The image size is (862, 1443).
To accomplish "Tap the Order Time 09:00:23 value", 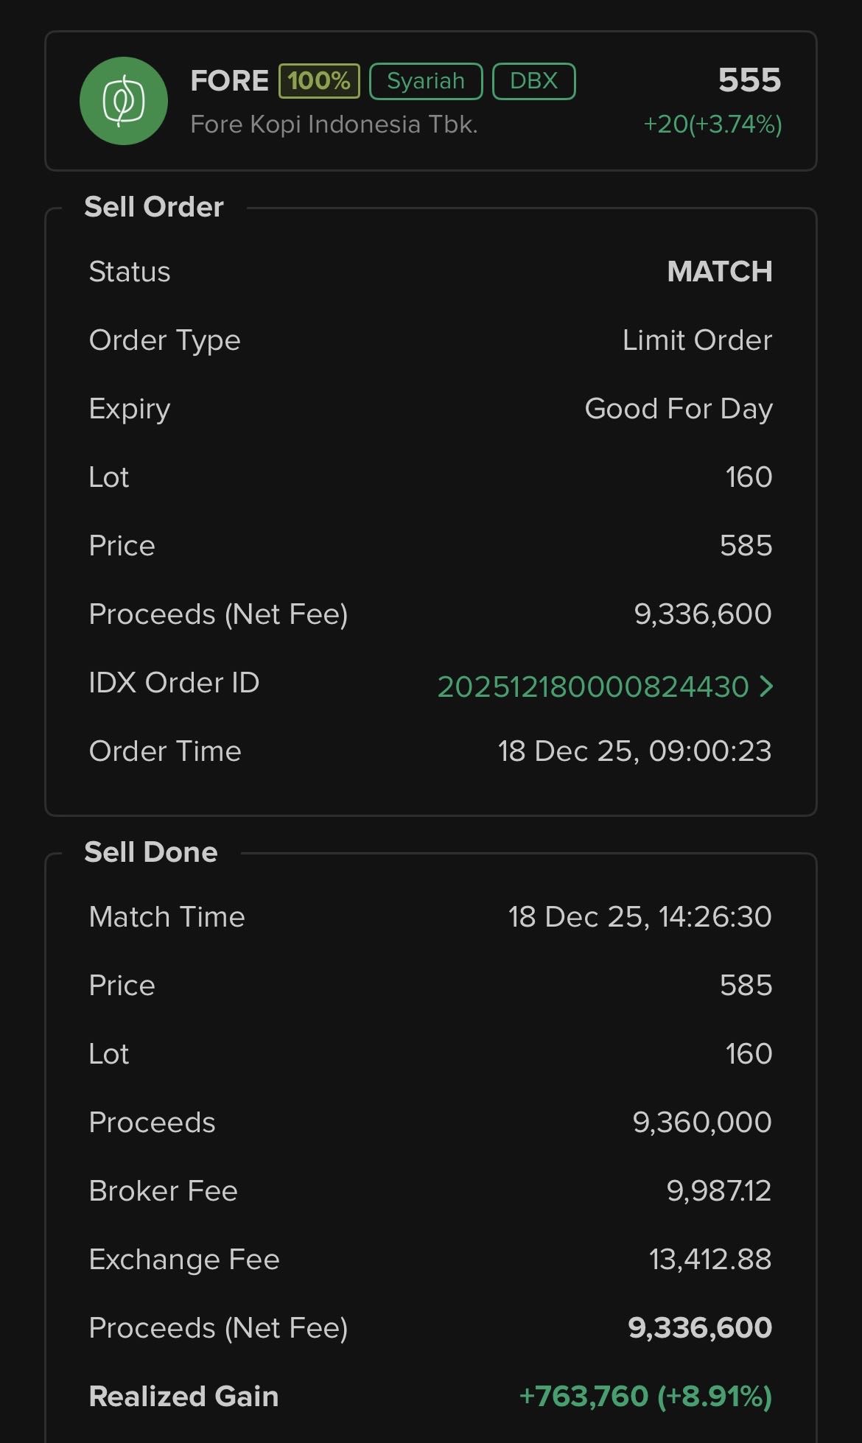I will pyautogui.click(x=634, y=751).
